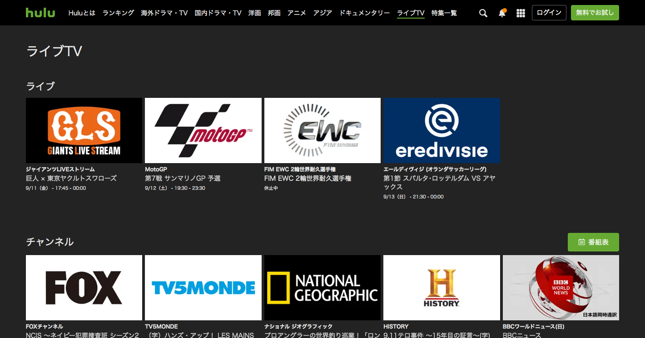Select the ライブTV tab
This screenshot has width=645, height=338.
[x=411, y=13]
